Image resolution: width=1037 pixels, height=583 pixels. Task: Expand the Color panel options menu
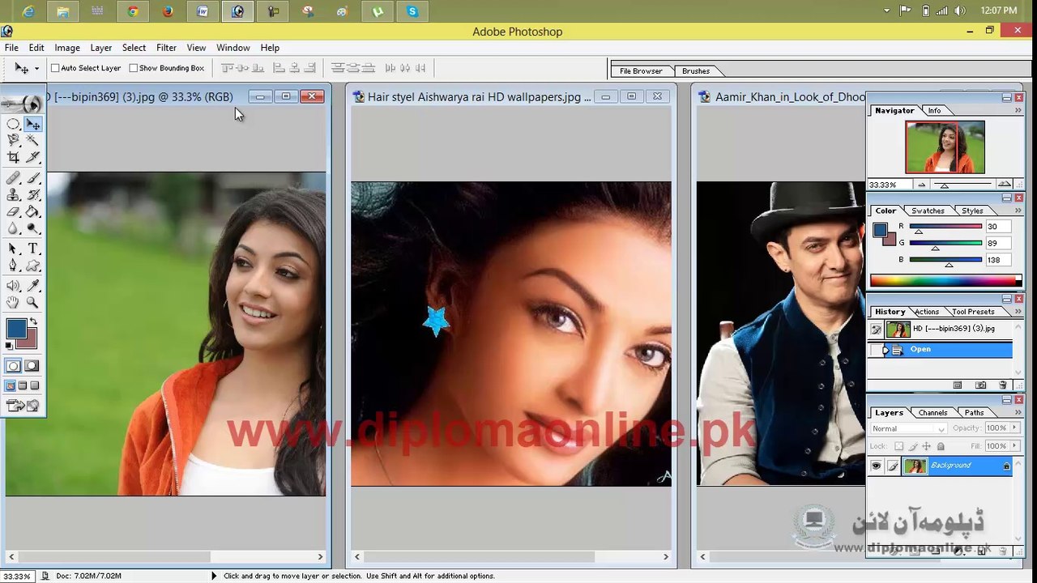1018,211
